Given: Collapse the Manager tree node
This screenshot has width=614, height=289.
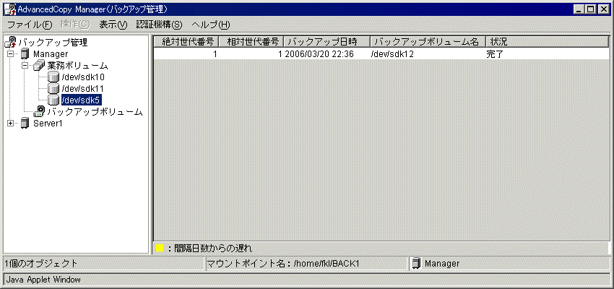Looking at the screenshot, I should pos(11,53).
